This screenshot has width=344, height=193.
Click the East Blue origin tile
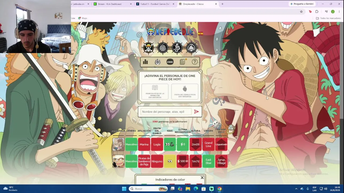[x=209, y=161]
